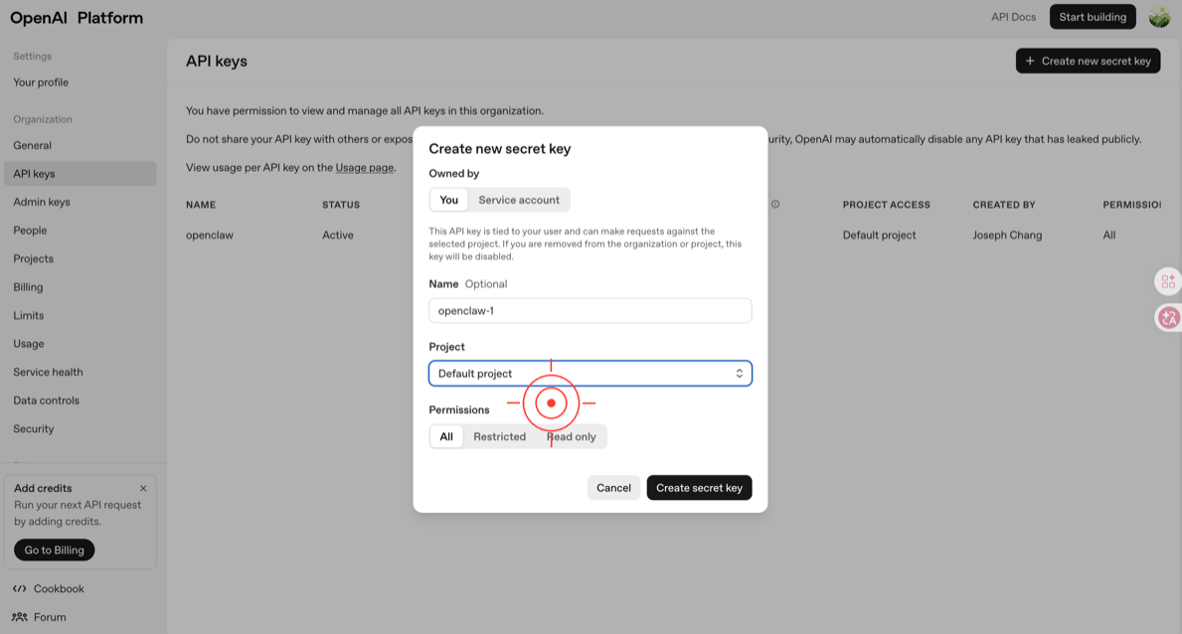This screenshot has height=634, width=1182.
Task: Click plus icon on Create new secret key
Action: pos(1030,62)
